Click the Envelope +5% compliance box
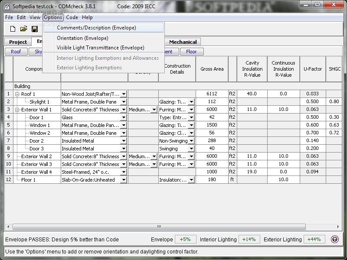 pyautogui.click(x=186, y=239)
